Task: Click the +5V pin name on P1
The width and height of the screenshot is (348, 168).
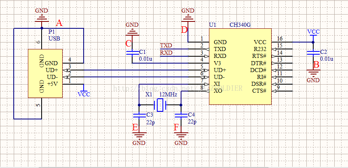Action: 53,84
